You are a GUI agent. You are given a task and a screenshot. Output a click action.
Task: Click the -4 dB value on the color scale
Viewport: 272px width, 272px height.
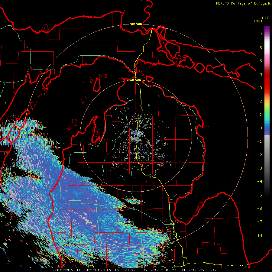[x=260, y=182]
